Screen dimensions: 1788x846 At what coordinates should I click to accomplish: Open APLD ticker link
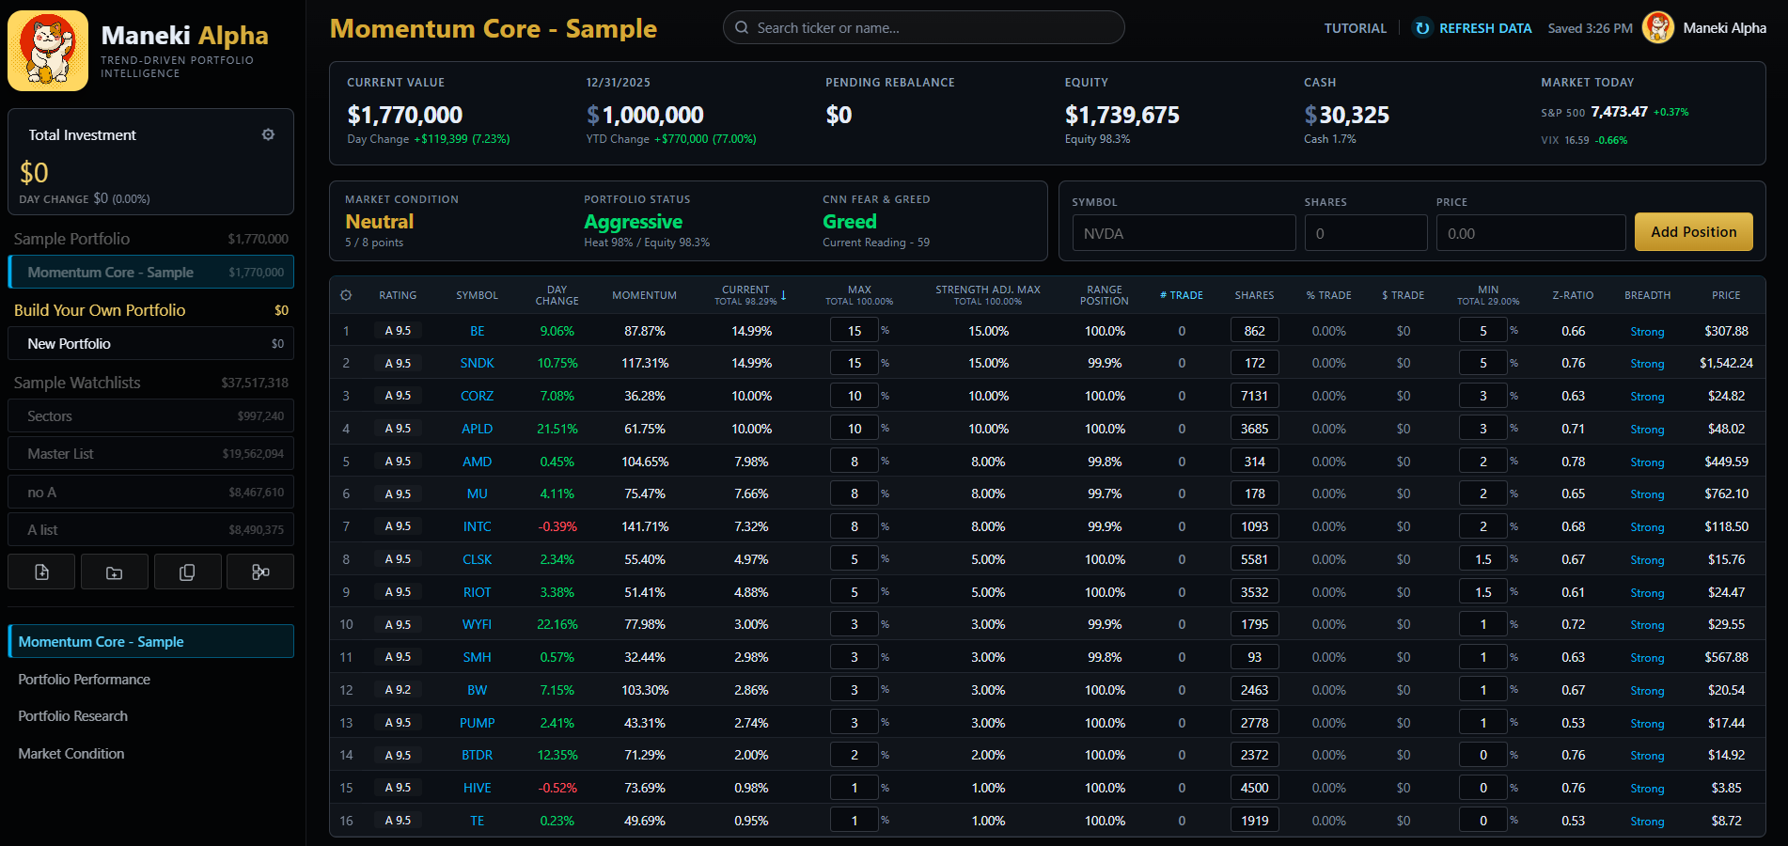tap(478, 429)
